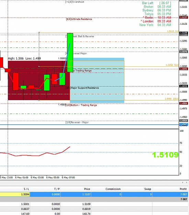Click the Bar Left countdown 26:07
Viewport: 189px width, 215px height.
pyautogui.click(x=165, y=3)
